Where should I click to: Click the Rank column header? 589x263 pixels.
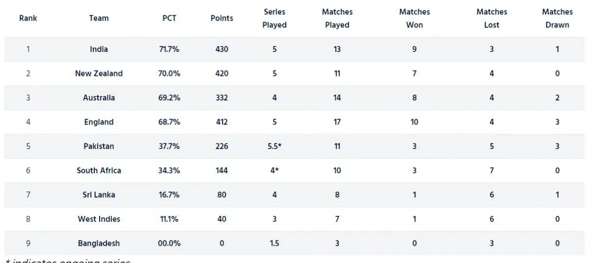[28, 18]
